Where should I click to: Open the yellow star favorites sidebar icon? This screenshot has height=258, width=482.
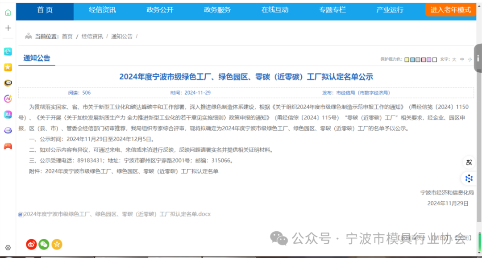coord(8,67)
